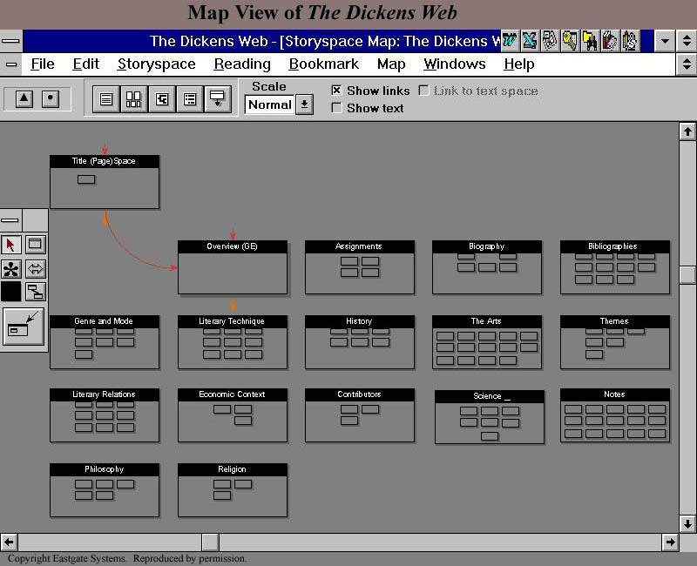Click the vertical scrollbar up arrow

pos(687,131)
